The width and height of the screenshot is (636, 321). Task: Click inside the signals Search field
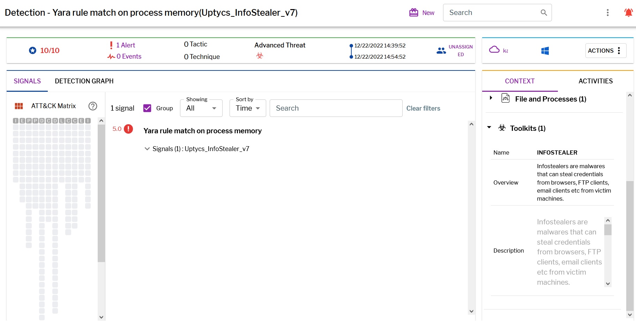click(335, 108)
